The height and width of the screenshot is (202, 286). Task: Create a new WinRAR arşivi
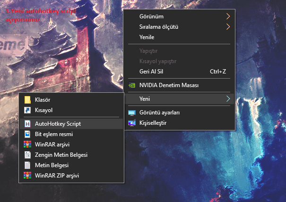[71, 145]
